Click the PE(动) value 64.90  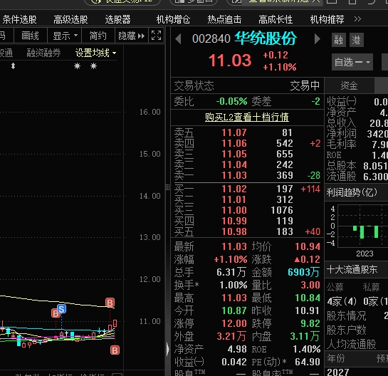click(x=308, y=362)
